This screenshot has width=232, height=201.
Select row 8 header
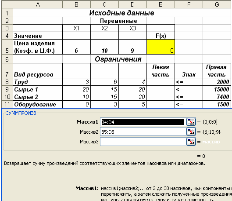(x=7, y=82)
